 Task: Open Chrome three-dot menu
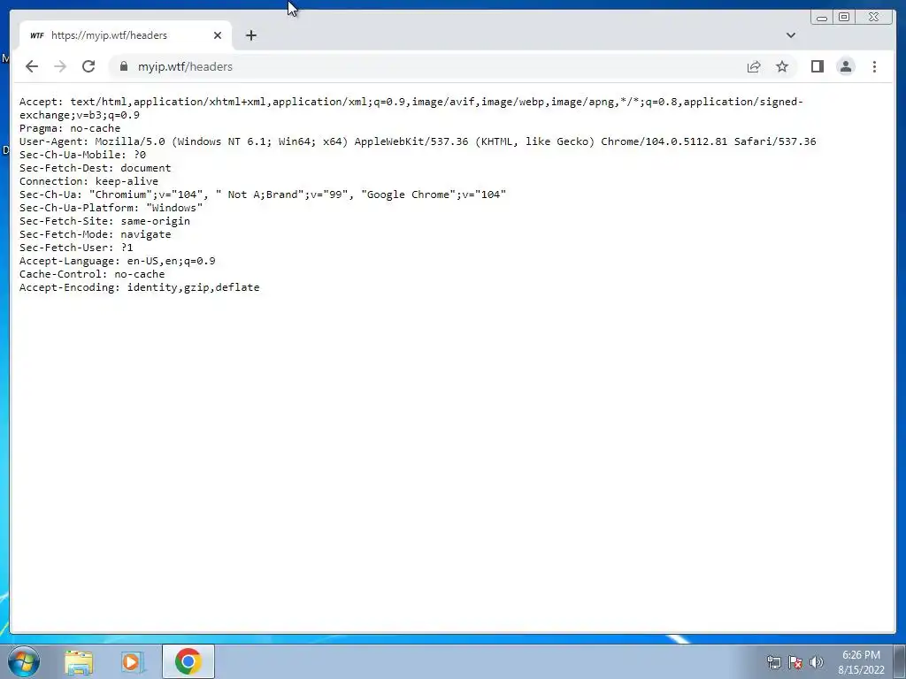[x=874, y=66]
